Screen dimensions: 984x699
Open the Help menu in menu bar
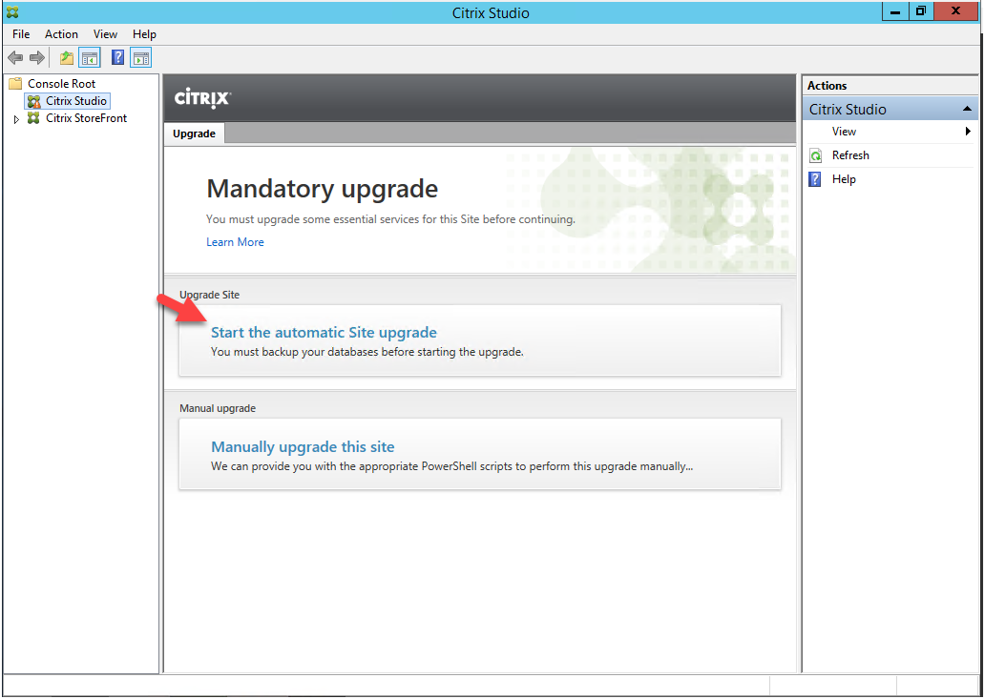click(x=144, y=34)
